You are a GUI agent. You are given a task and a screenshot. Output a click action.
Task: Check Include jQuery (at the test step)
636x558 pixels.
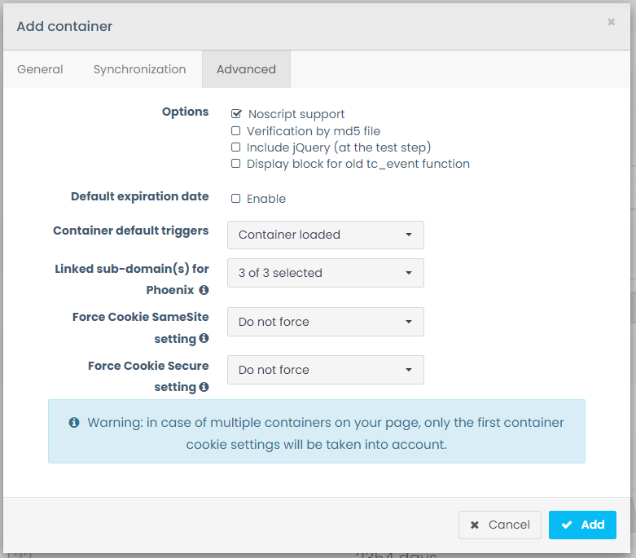[236, 147]
